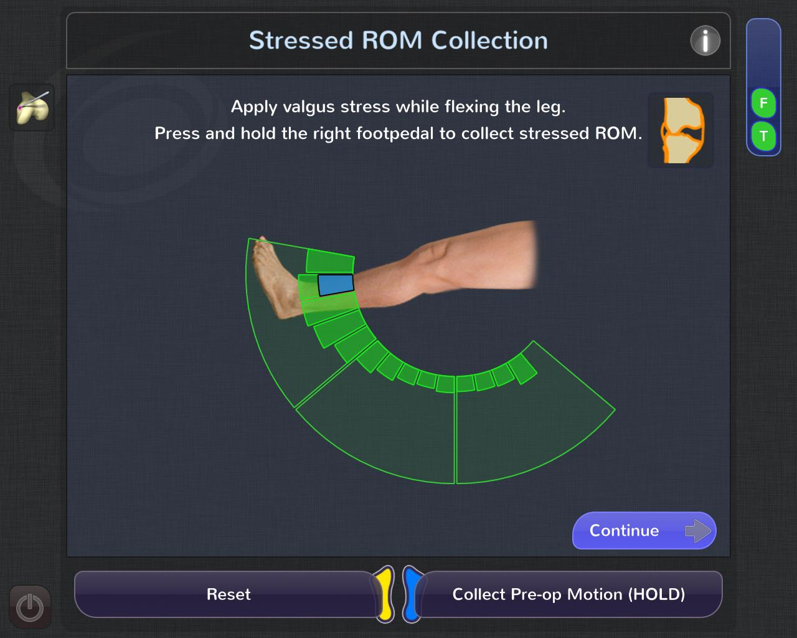
Task: Open the info icon in title bar
Action: [x=705, y=41]
